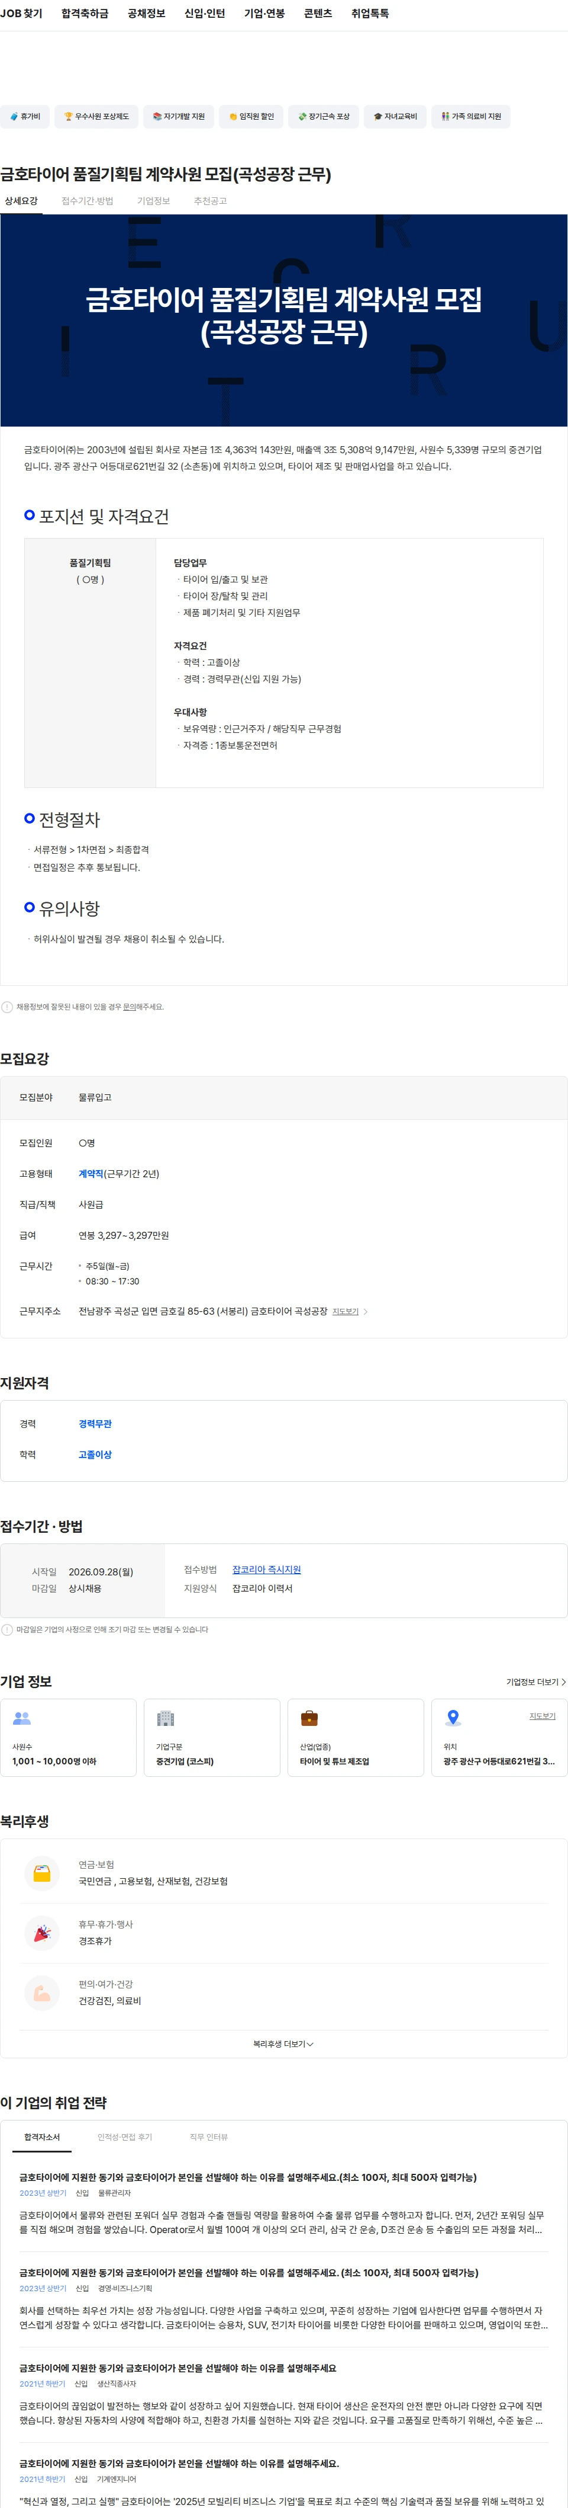Image resolution: width=568 pixels, height=2508 pixels.
Task: Switch to the 인적성·면접 후기 tab
Action: [x=124, y=2137]
